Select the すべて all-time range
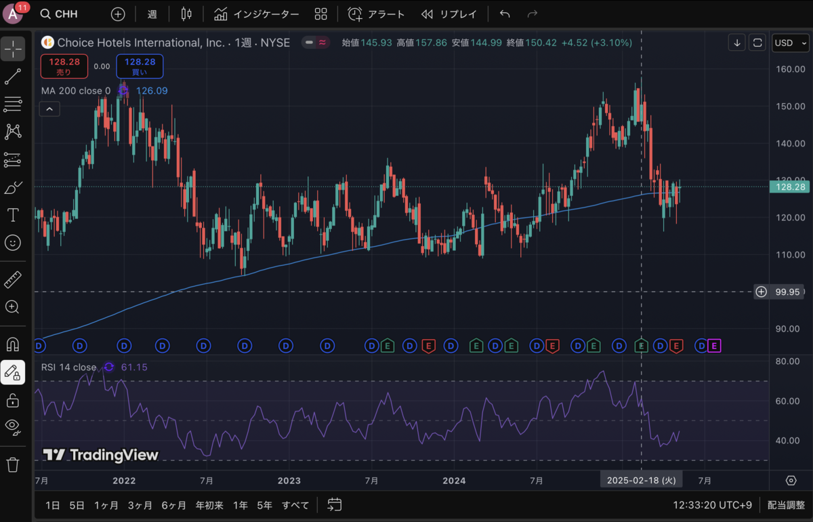The image size is (813, 522). (x=295, y=505)
